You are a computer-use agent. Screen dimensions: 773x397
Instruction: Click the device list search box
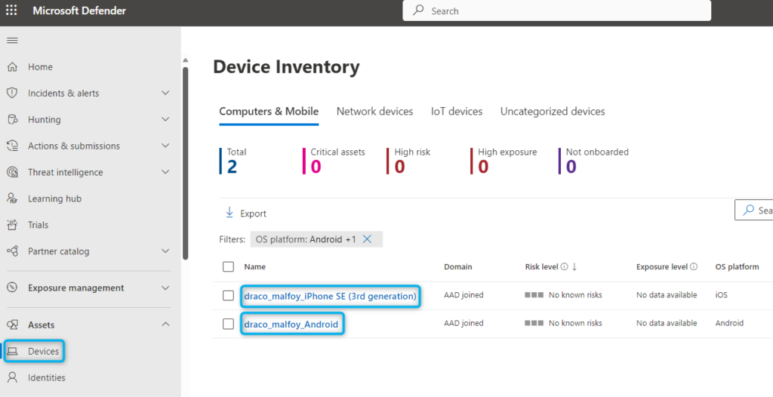click(754, 210)
